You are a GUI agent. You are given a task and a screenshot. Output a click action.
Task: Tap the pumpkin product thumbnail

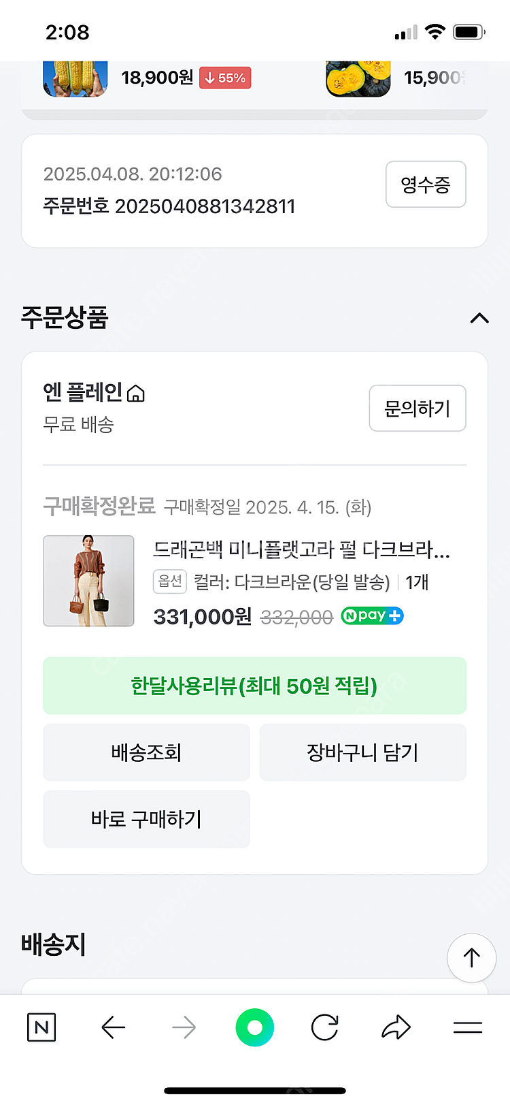click(358, 78)
